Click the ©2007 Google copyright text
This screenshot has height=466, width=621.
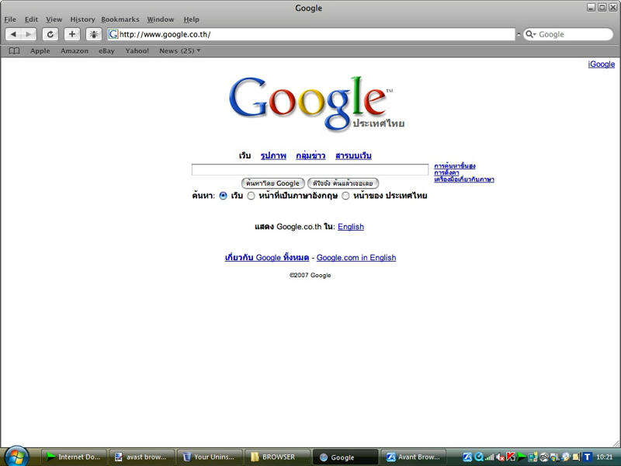310,276
